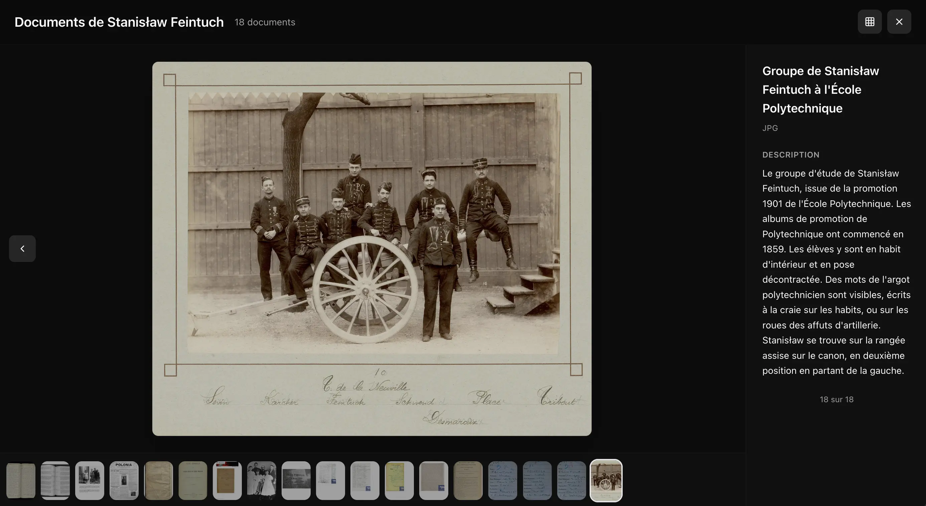Select the family portrait thumbnail
This screenshot has width=926, height=506.
click(x=262, y=480)
